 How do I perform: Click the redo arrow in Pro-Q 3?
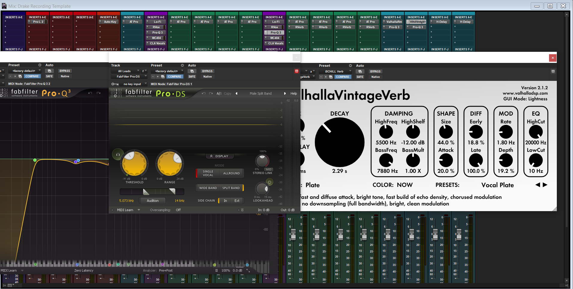click(x=99, y=93)
